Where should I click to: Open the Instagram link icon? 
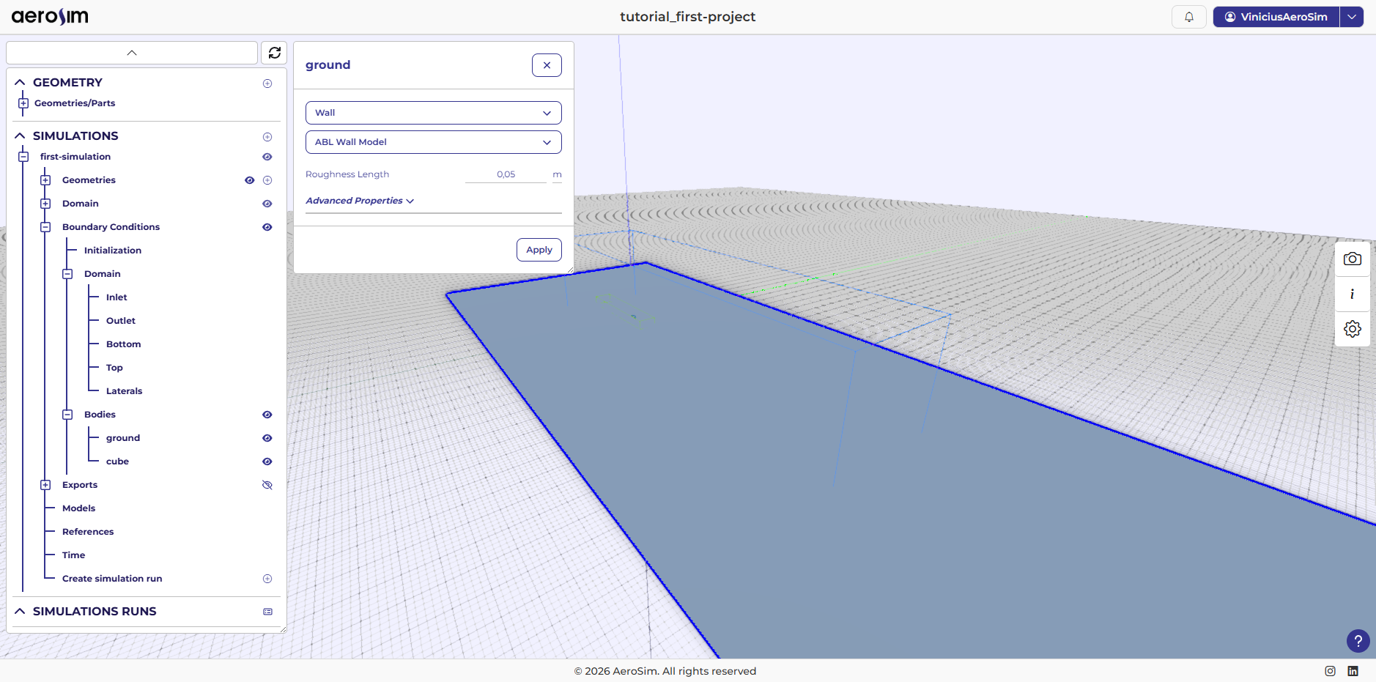tap(1330, 671)
